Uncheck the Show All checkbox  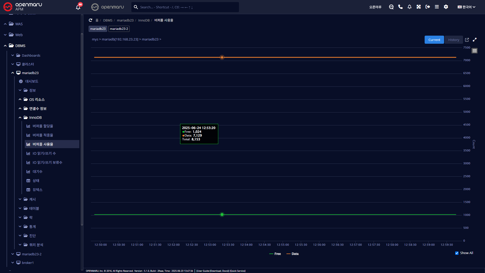(x=457, y=253)
